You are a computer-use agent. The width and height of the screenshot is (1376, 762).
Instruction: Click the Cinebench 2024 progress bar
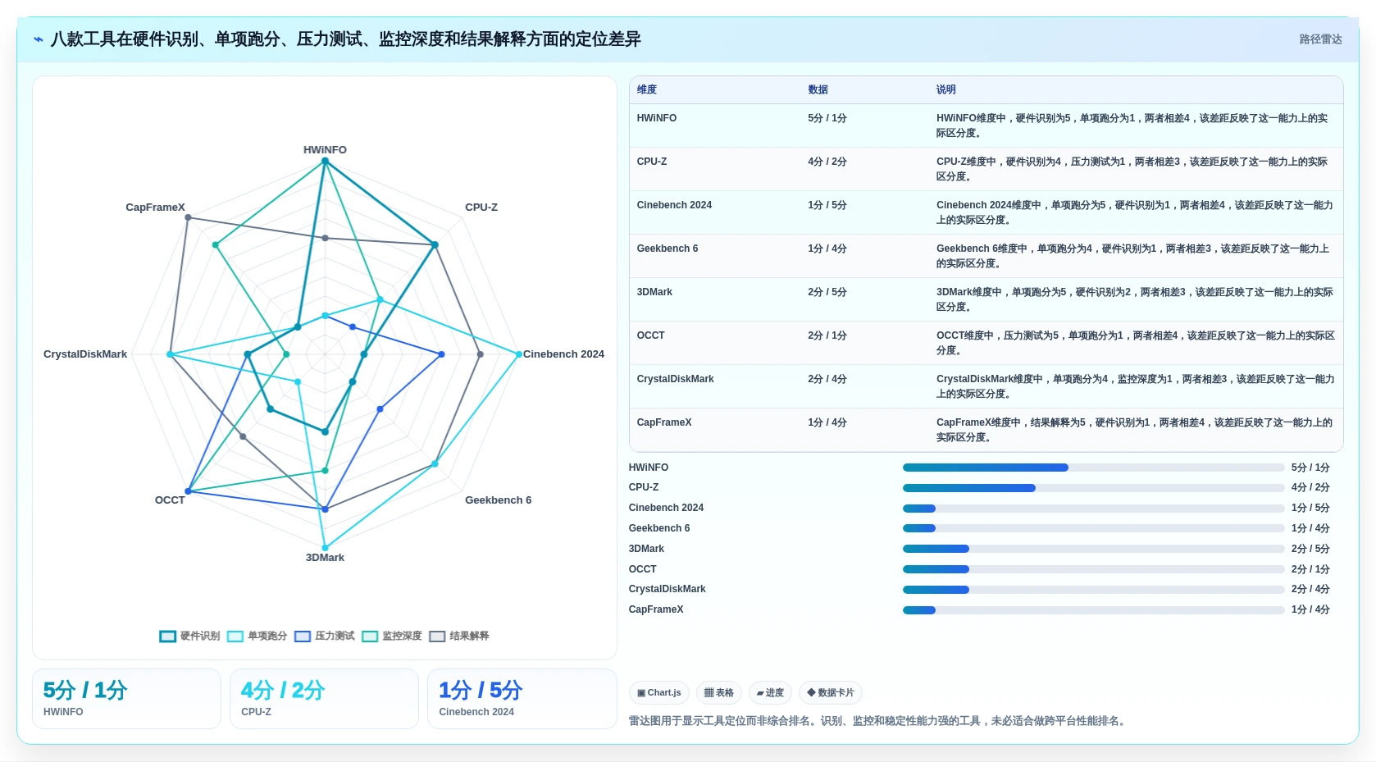(1093, 509)
